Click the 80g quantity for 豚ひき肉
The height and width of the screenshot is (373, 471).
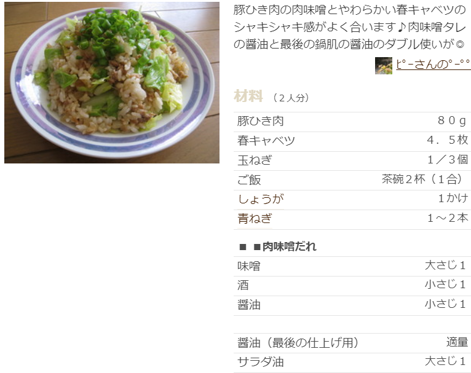tap(451, 121)
